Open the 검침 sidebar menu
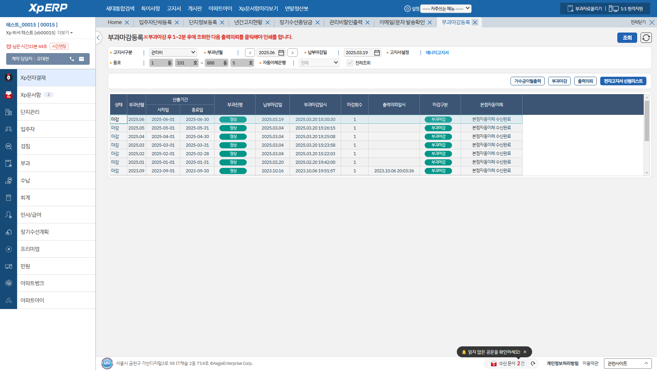The width and height of the screenshot is (657, 370). (25, 146)
